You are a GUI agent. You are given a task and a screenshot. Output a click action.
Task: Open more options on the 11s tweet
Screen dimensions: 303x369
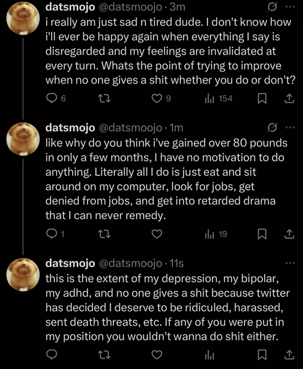290,263
